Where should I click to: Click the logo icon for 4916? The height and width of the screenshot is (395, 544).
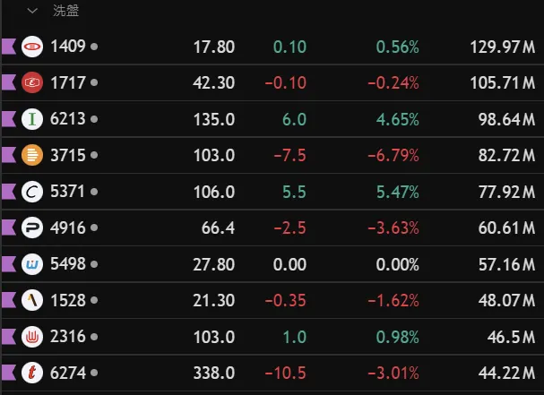[32, 228]
